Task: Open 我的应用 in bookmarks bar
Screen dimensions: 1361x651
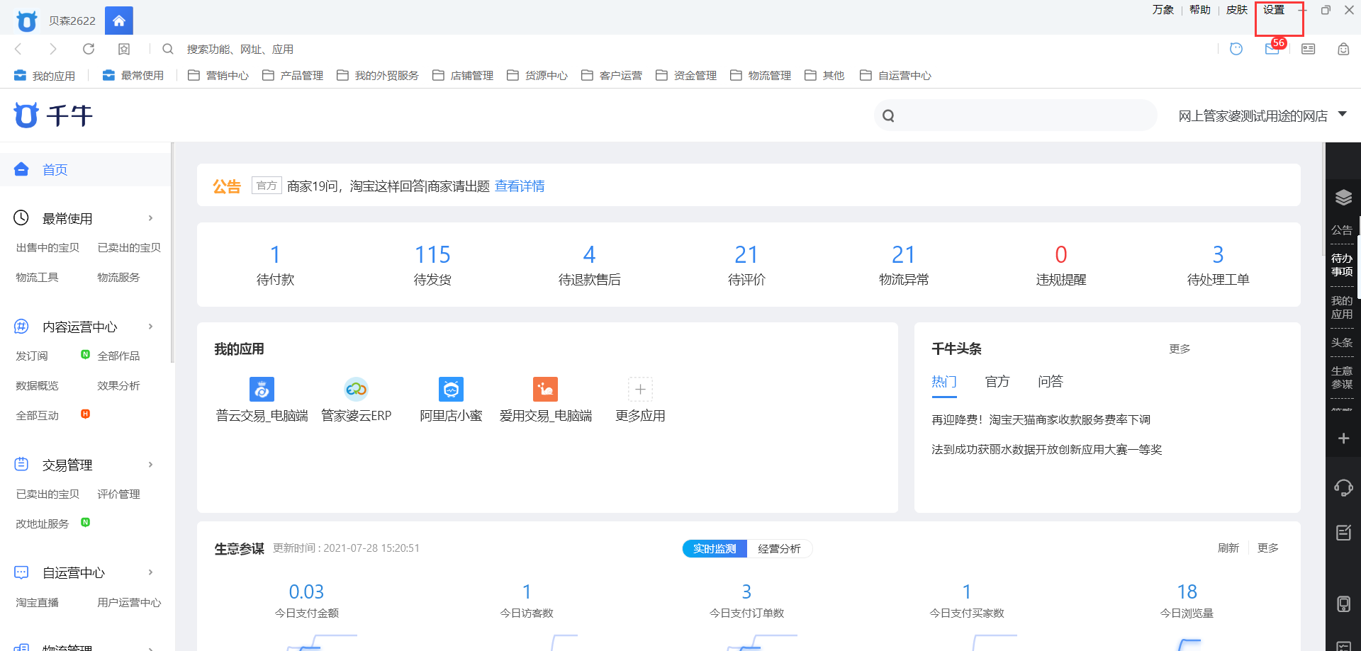Action: [x=44, y=75]
